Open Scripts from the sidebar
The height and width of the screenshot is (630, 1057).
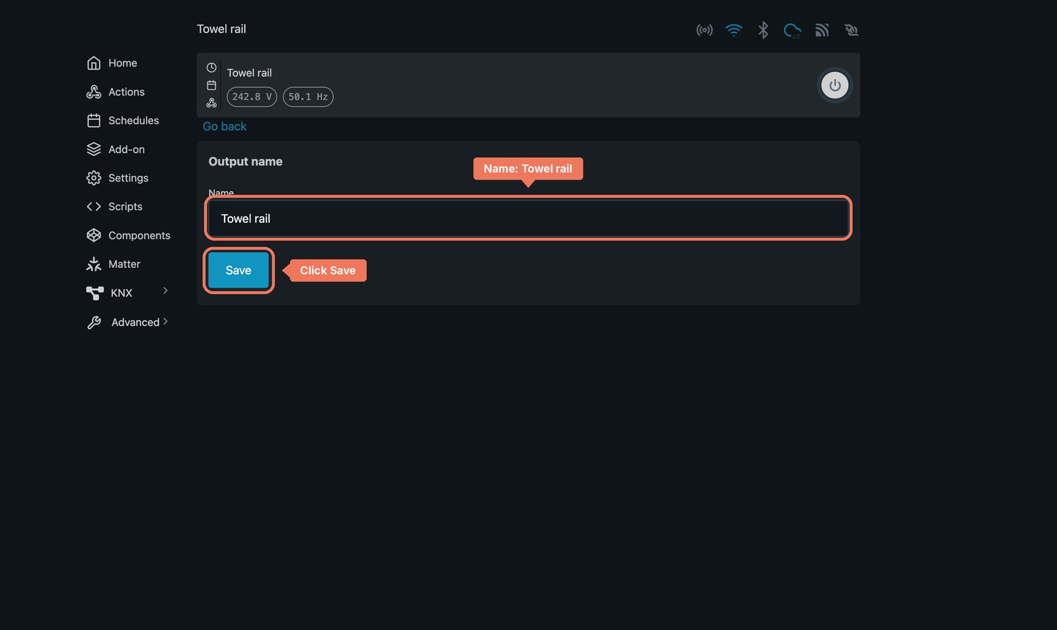114,206
